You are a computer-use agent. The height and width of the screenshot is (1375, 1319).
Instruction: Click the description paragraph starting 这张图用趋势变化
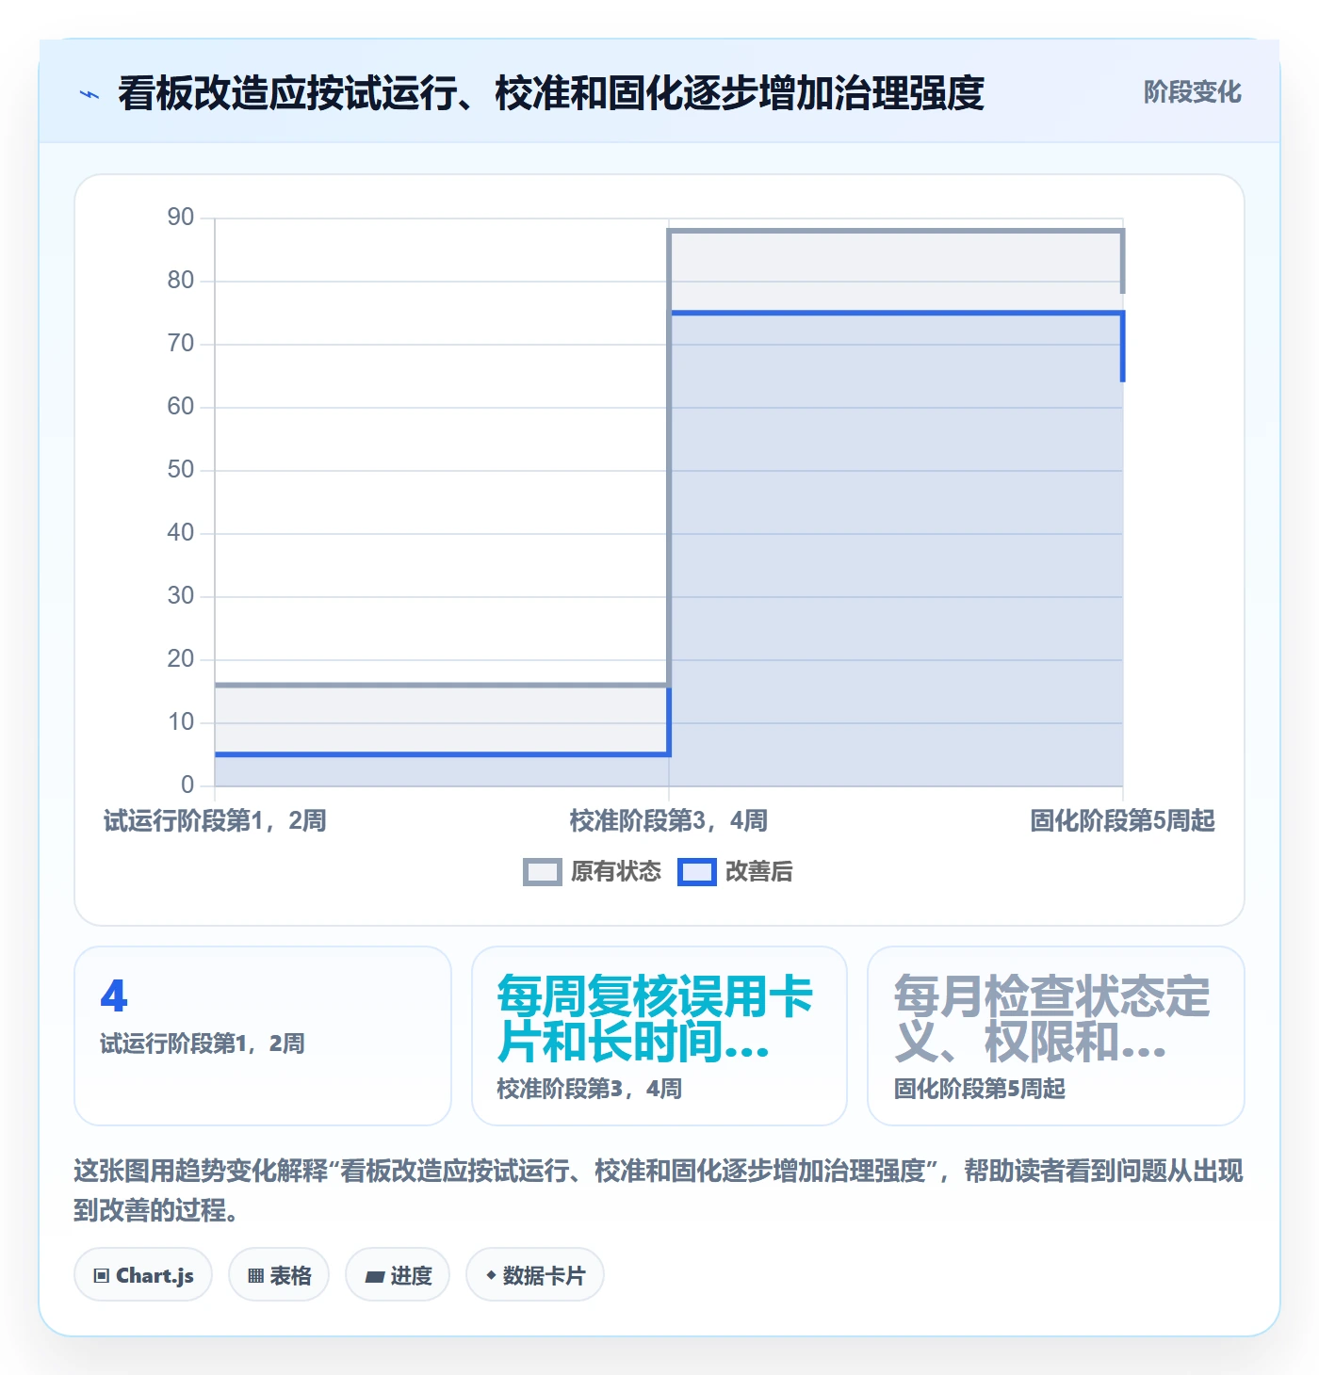pyautogui.click(x=659, y=1190)
